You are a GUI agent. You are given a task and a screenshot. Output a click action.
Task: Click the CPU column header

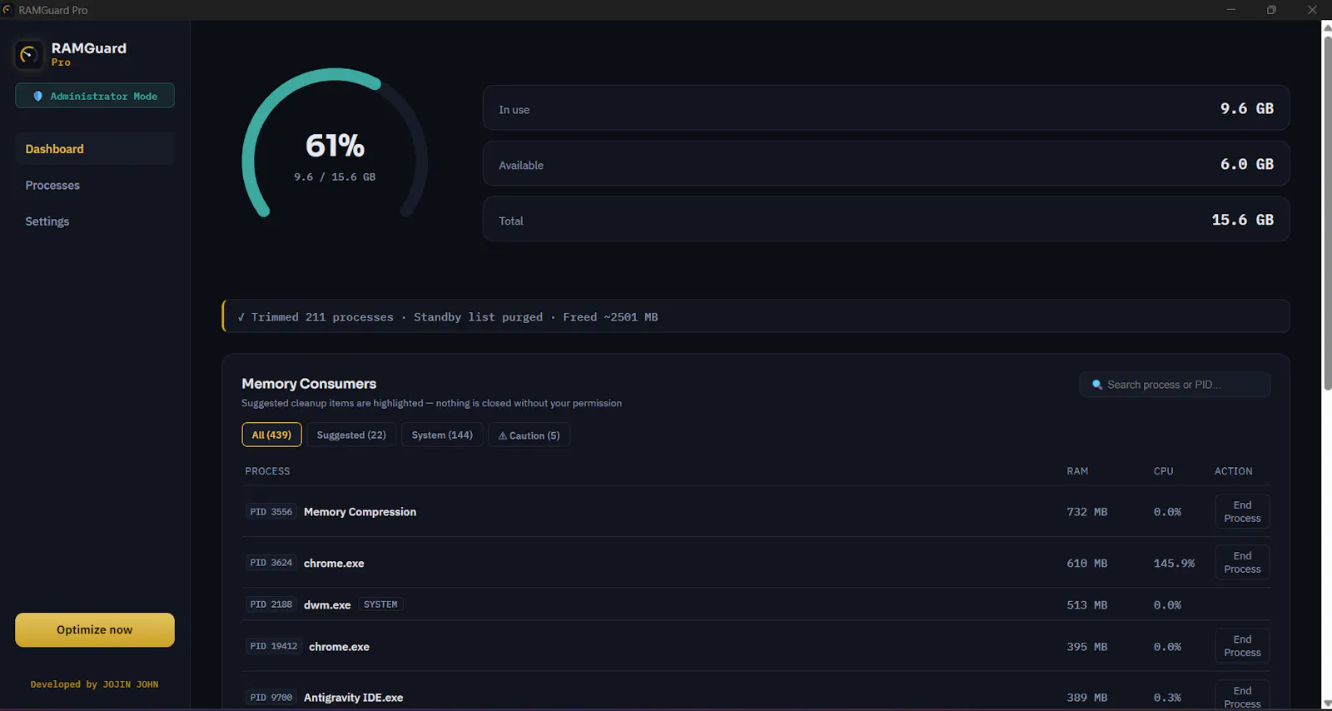pyautogui.click(x=1163, y=471)
